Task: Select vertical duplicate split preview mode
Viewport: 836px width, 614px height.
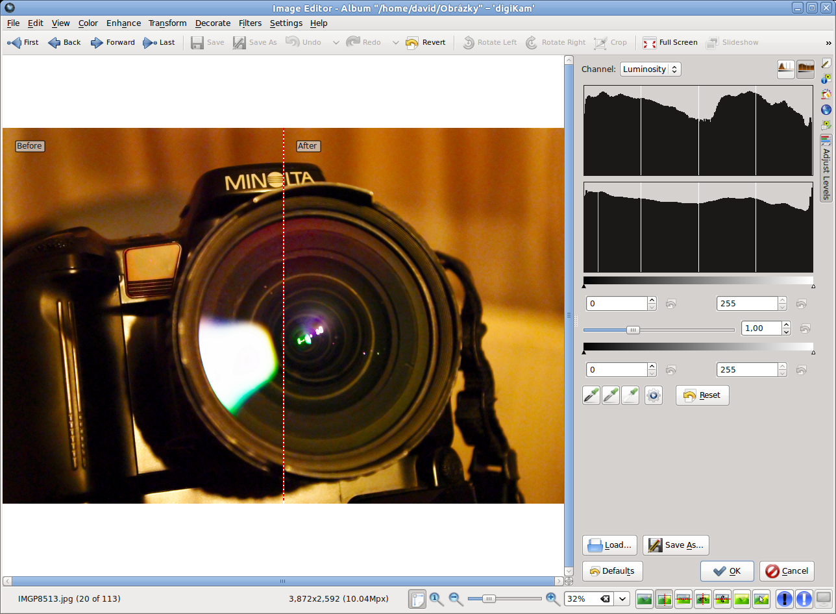Action: 702,598
